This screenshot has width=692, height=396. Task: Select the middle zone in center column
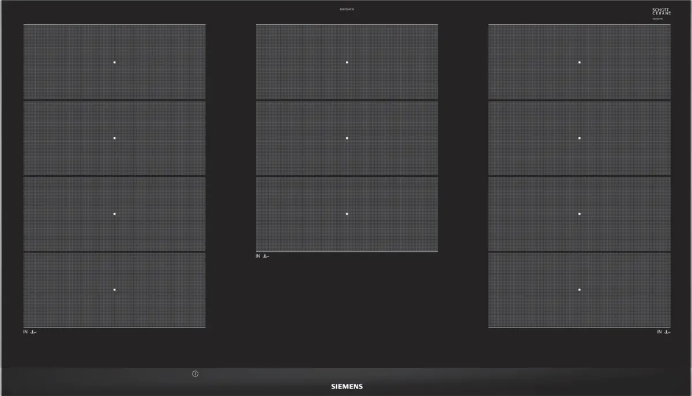(x=347, y=138)
